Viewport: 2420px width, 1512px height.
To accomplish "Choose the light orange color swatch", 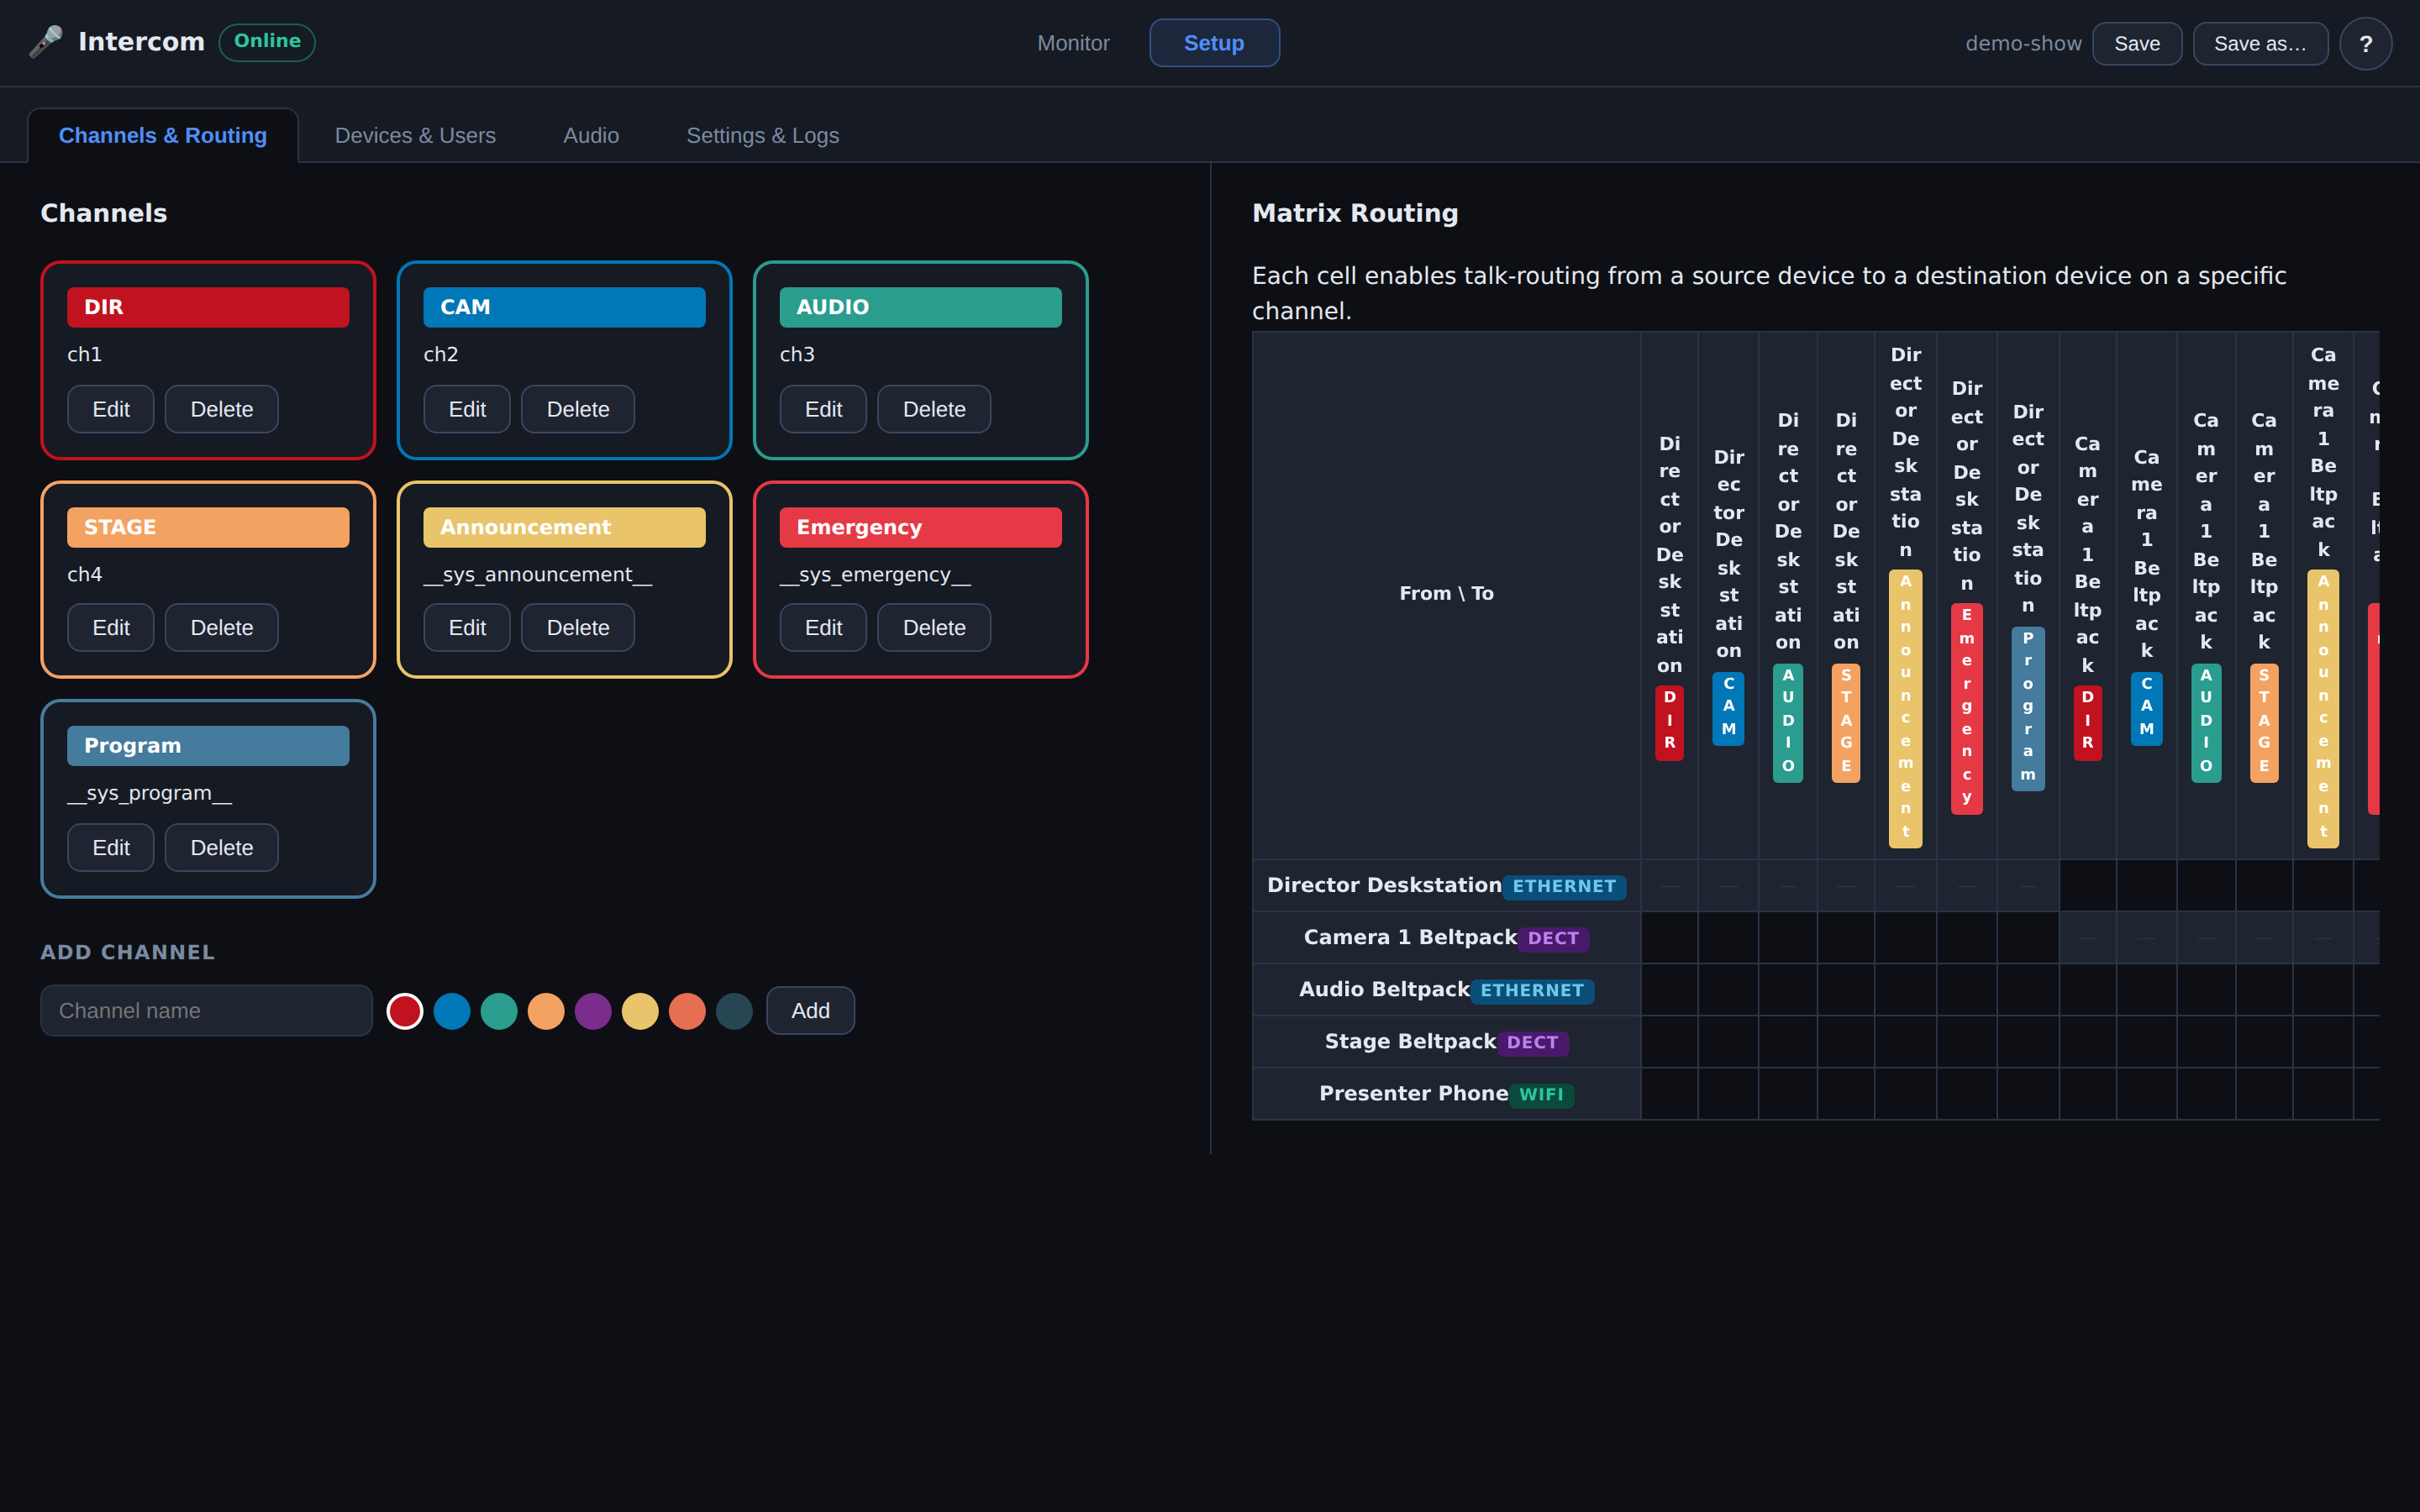I will click(546, 1011).
